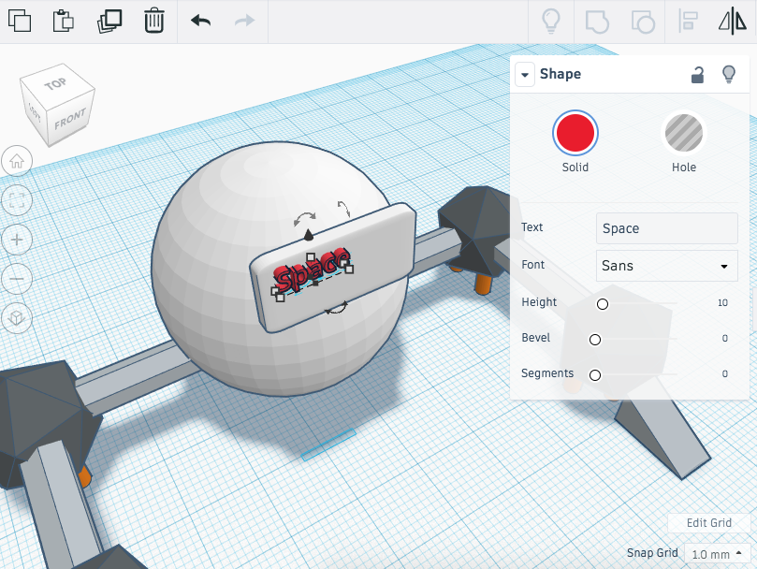Toggle shape visibility lightbulb in panel

(729, 75)
